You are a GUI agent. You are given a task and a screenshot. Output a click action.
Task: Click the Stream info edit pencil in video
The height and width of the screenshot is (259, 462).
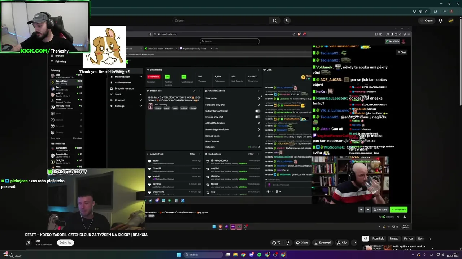point(194,91)
